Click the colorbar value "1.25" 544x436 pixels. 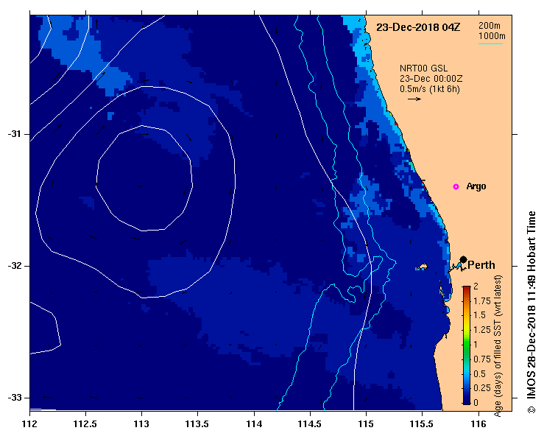[482, 330]
